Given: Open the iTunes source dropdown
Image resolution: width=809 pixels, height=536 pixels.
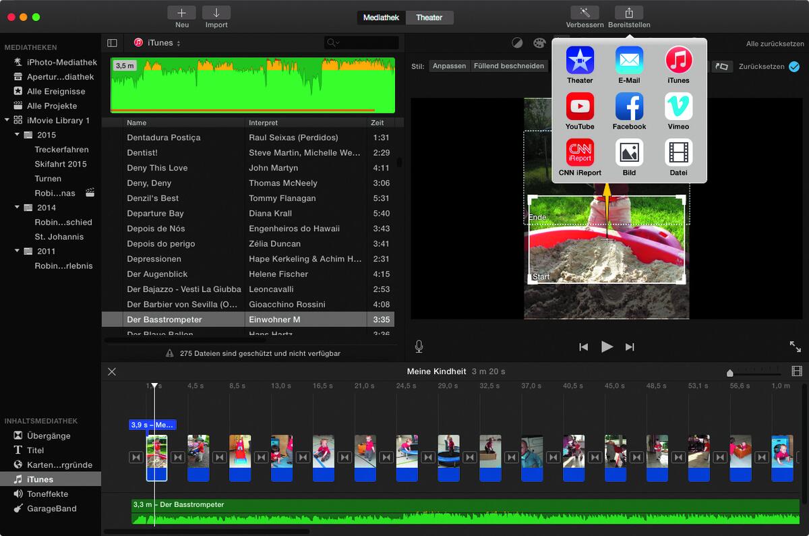Looking at the screenshot, I should coord(157,42).
